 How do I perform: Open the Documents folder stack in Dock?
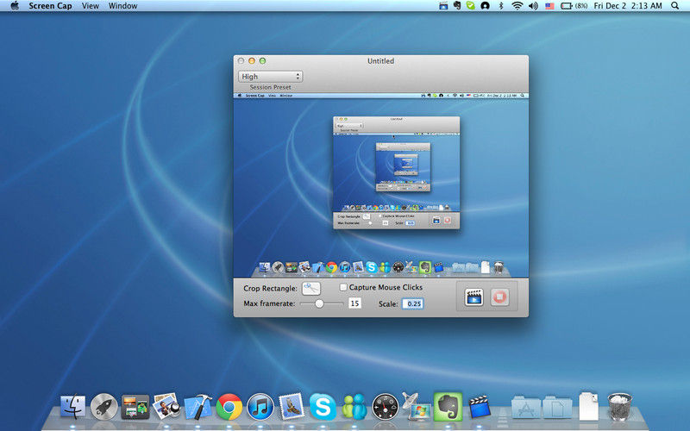pos(557,407)
